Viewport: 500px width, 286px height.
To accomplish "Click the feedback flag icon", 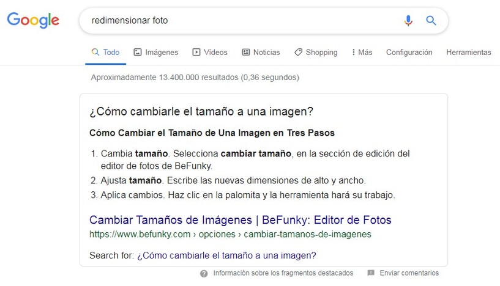I will (370, 273).
